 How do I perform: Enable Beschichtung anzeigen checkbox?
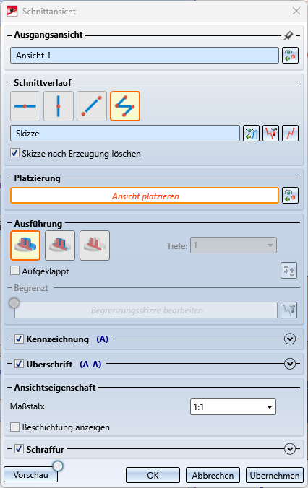pyautogui.click(x=14, y=427)
